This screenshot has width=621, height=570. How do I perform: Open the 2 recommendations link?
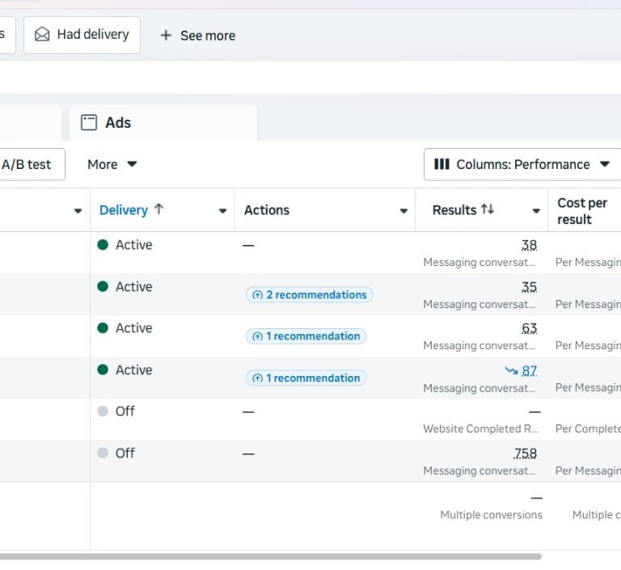310,295
